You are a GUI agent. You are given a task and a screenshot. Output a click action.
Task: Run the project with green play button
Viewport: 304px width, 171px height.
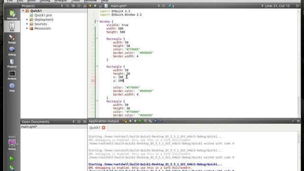point(12,159)
